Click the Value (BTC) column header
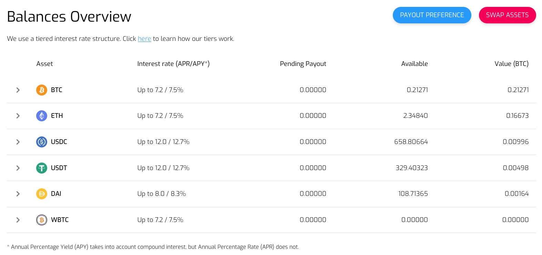Image resolution: width=542 pixels, height=255 pixels. (511, 64)
